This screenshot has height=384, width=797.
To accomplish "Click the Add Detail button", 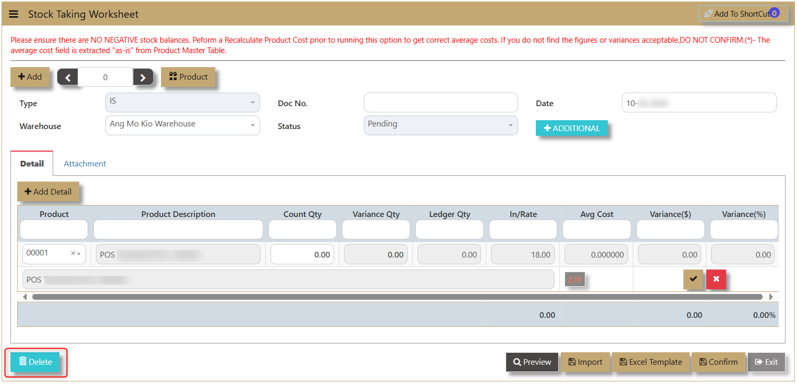I will click(48, 191).
